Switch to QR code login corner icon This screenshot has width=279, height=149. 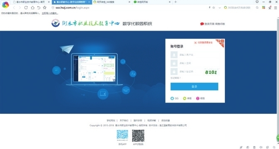[220, 43]
